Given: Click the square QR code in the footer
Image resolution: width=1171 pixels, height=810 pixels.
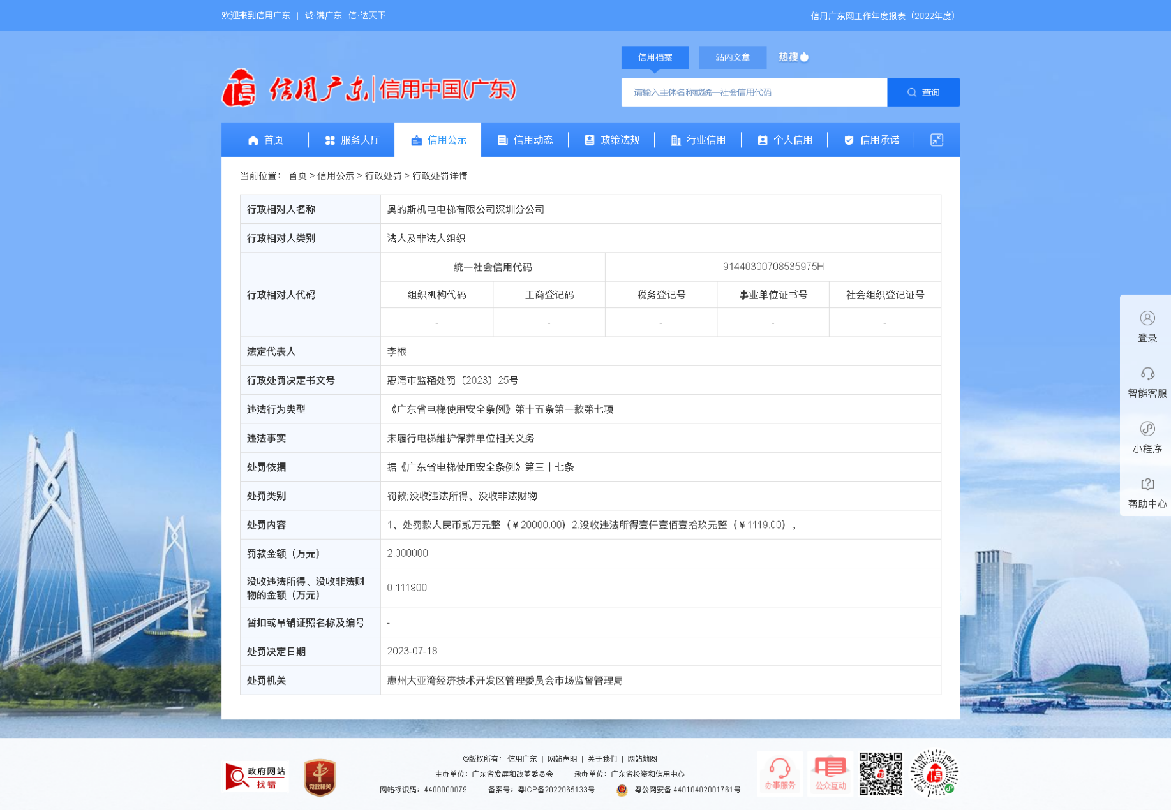Looking at the screenshot, I should 881,774.
